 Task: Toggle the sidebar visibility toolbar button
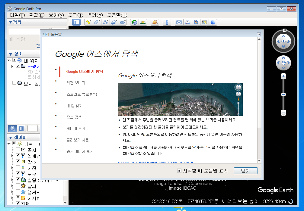click(76, 22)
